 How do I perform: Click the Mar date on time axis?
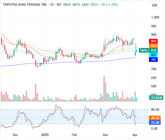pos(106,135)
